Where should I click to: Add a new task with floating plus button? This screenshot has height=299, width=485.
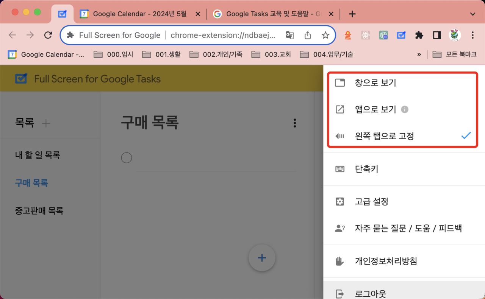click(262, 258)
